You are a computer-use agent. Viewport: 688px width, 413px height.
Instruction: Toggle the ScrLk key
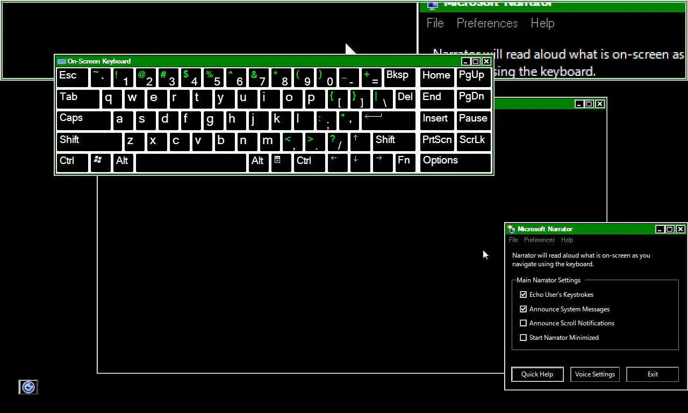pos(474,142)
